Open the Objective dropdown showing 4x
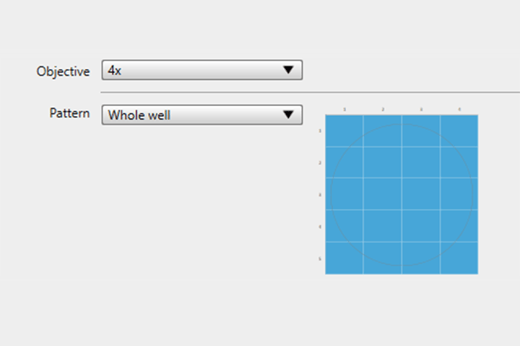This screenshot has width=520, height=346. pos(201,70)
